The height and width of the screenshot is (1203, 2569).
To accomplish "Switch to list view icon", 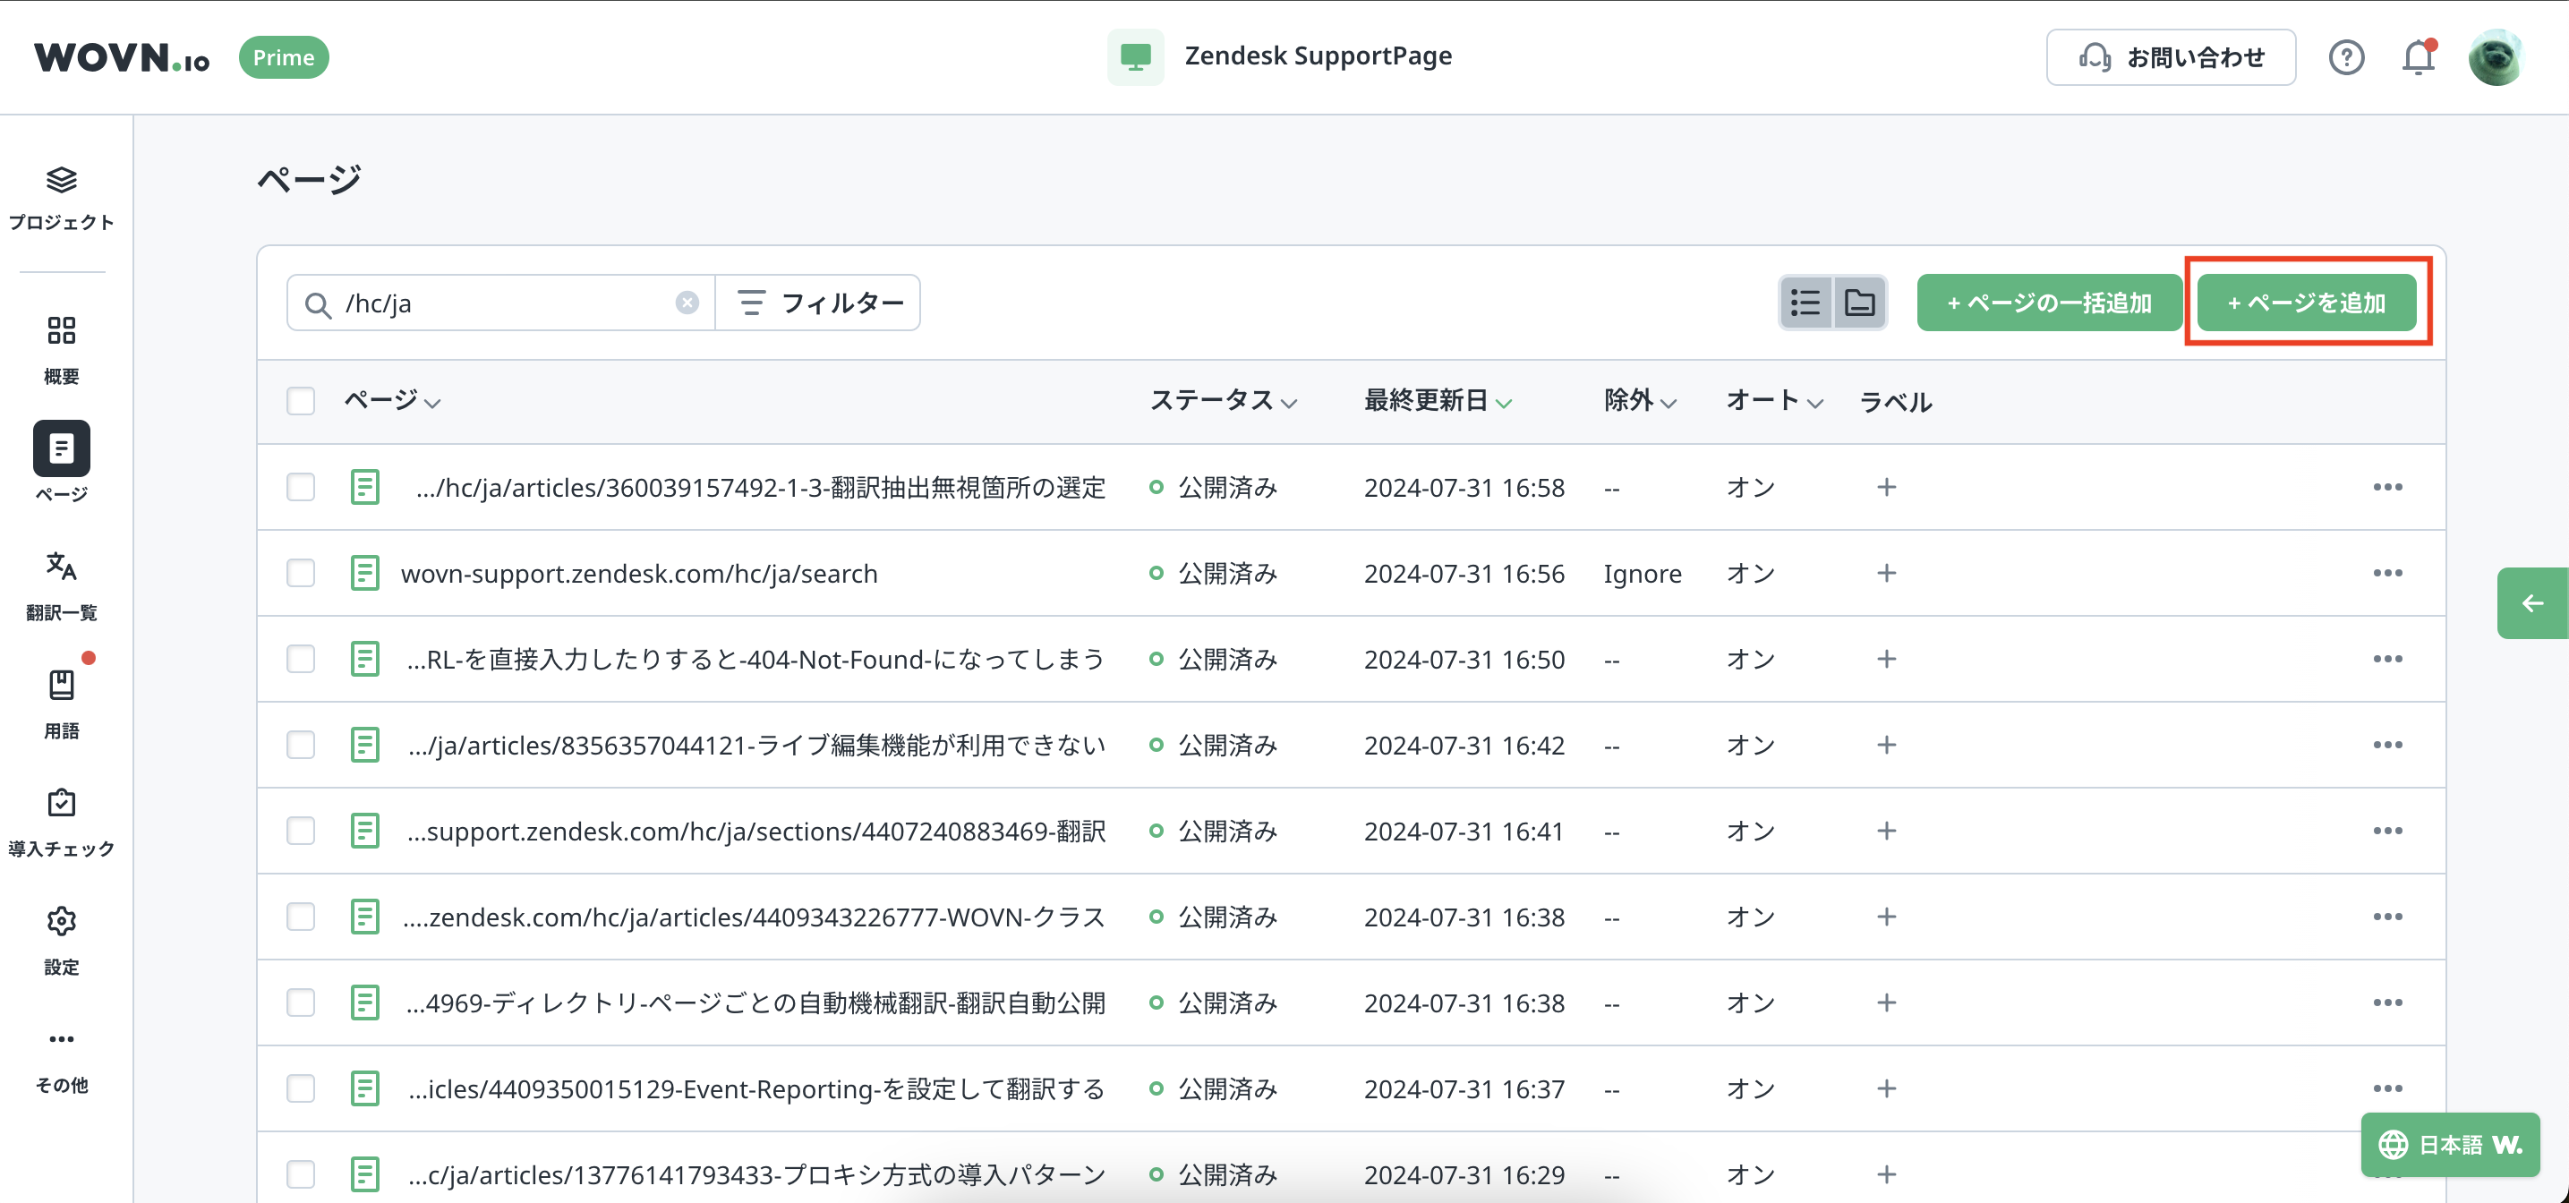I will coord(1805,303).
